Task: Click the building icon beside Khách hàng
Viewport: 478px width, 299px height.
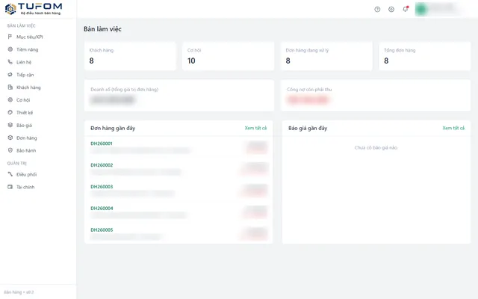Action: point(10,87)
